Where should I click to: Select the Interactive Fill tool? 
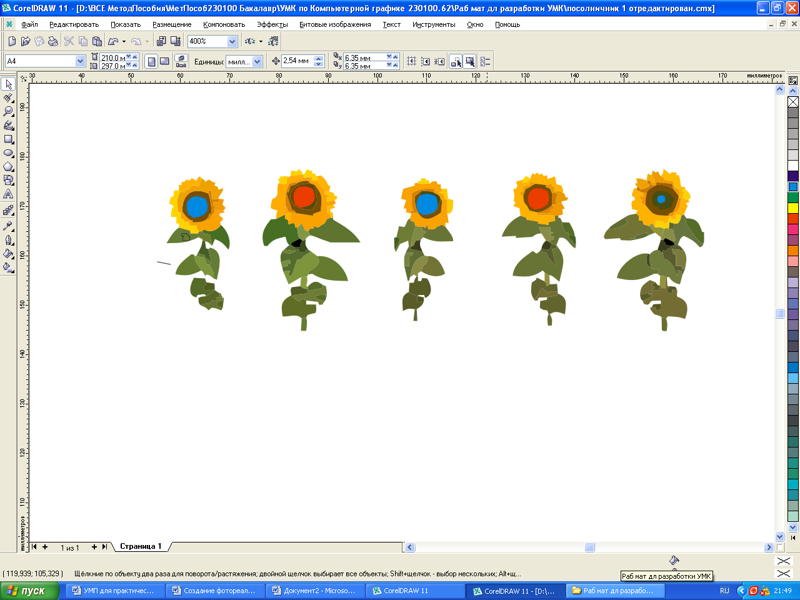(9, 267)
